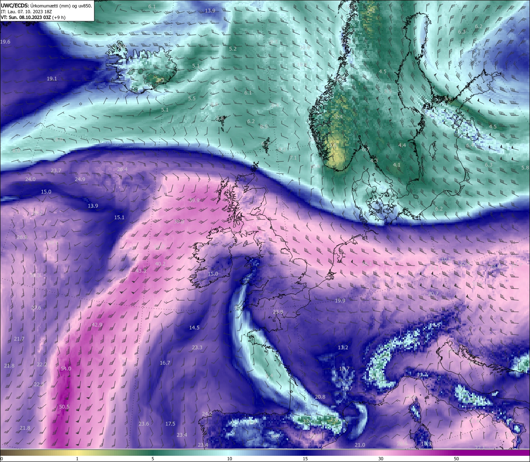Click the 15.1 value label
Screen dimensions: 530x462
point(119,218)
